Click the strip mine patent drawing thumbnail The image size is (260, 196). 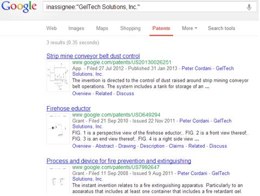58,76
